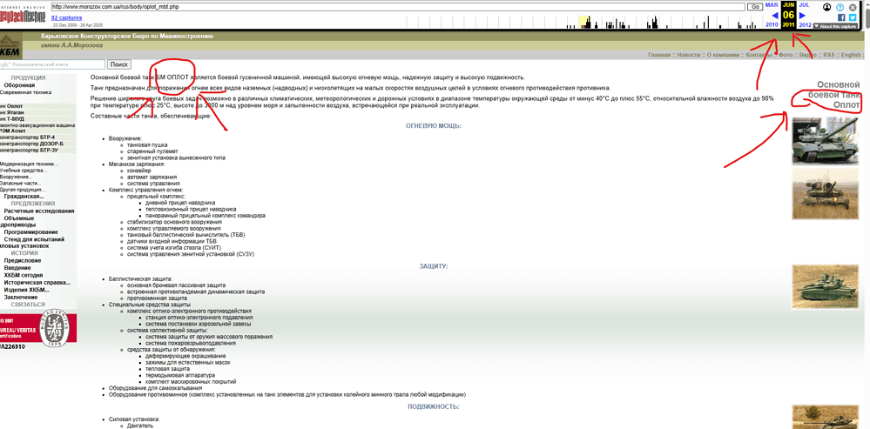Jump to JUL capture month link

804,4
